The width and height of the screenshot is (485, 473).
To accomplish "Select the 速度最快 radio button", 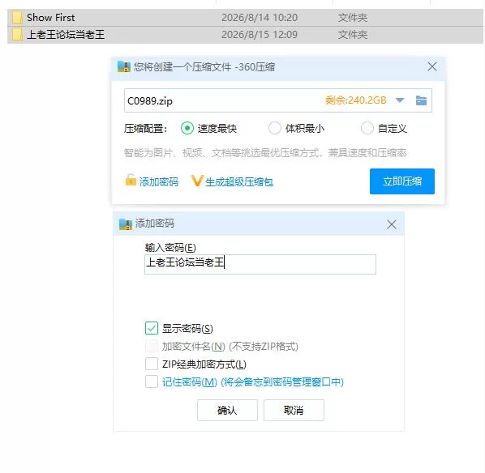I will pyautogui.click(x=187, y=128).
